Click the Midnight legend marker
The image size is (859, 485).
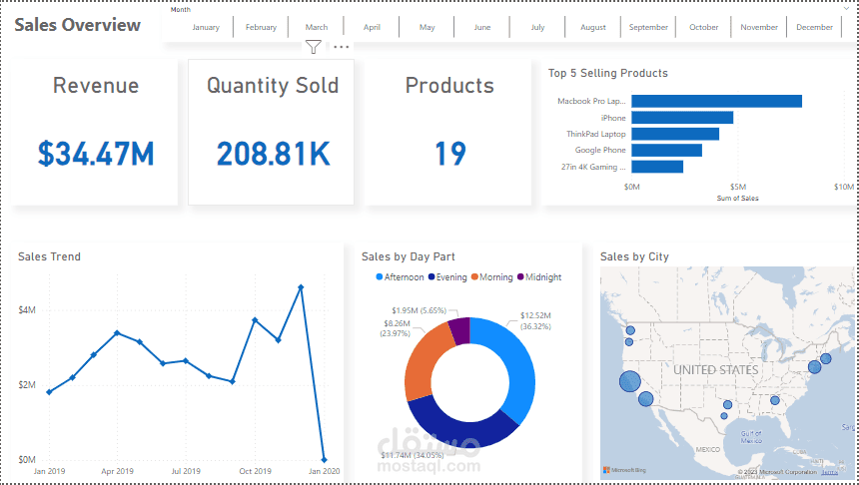520,277
